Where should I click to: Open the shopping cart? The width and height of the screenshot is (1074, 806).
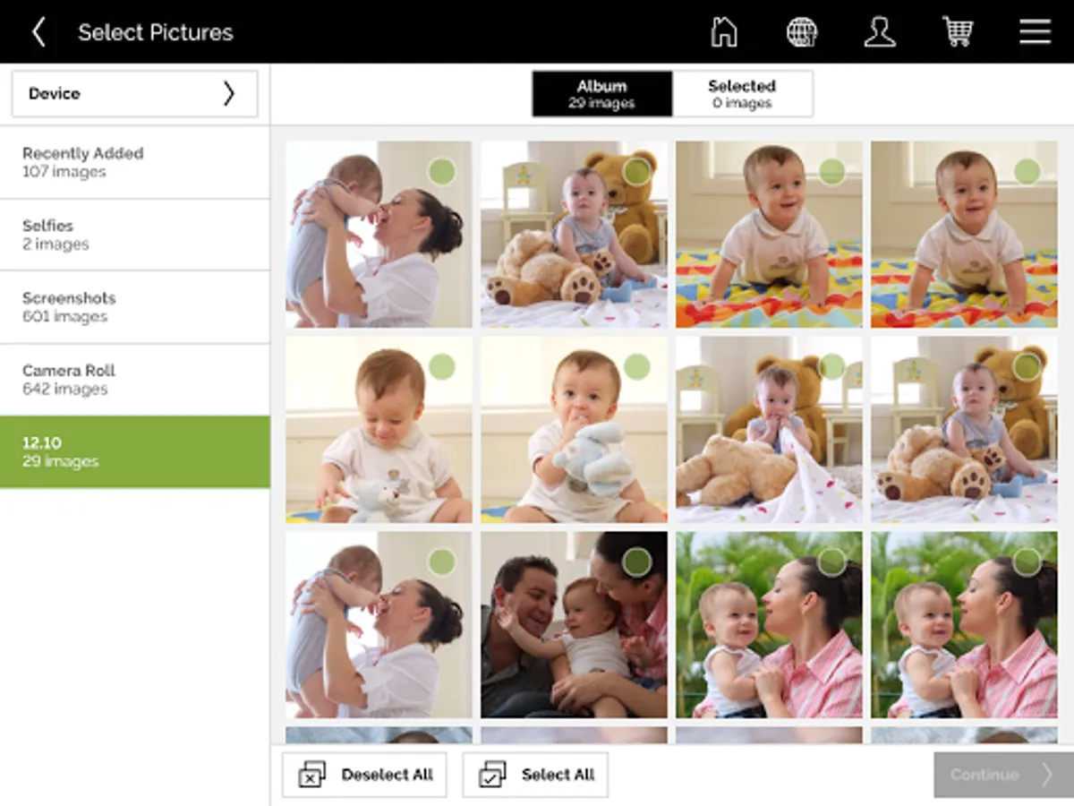coord(958,31)
